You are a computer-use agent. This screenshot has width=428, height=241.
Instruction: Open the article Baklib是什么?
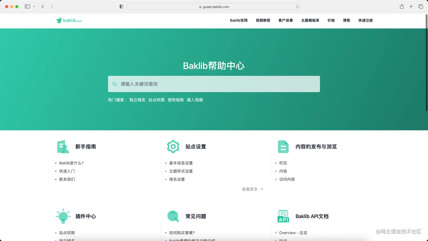[71, 163]
